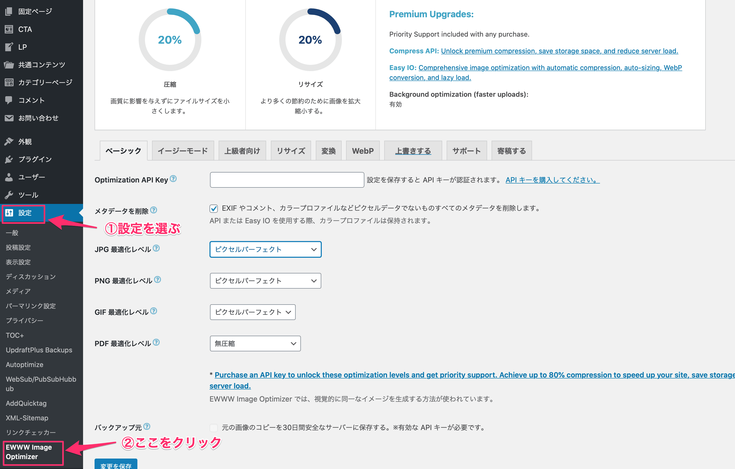Screen dimensions: 735x469
Task: Toggle the バックアップ元 backup checkbox
Action: pyautogui.click(x=214, y=427)
